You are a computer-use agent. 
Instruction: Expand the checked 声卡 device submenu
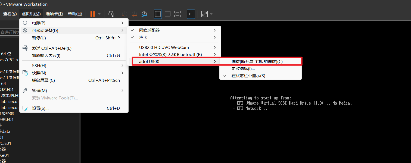coord(175,37)
